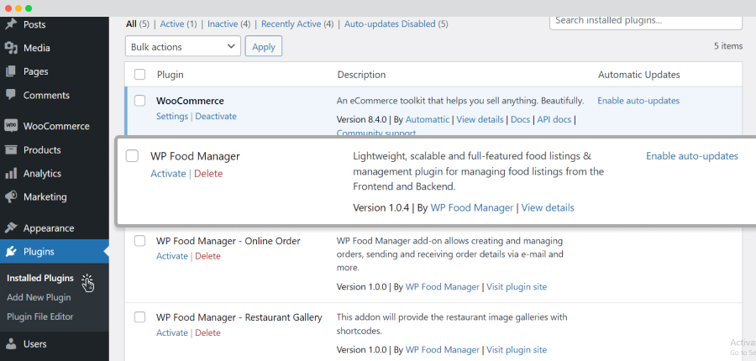Screen dimensions: 756x361
Task: Activate the WP Food Manager plugin
Action: pos(168,174)
